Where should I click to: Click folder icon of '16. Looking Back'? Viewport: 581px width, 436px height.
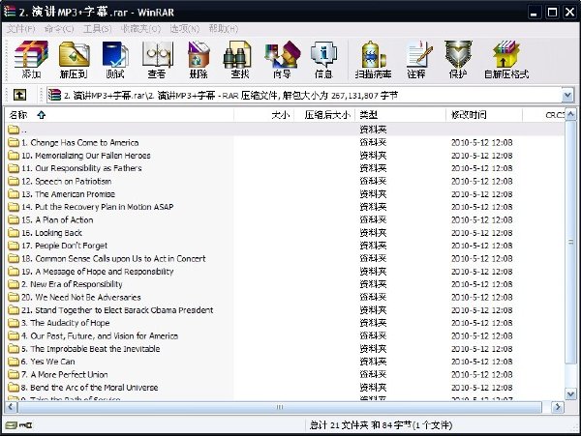click(14, 233)
